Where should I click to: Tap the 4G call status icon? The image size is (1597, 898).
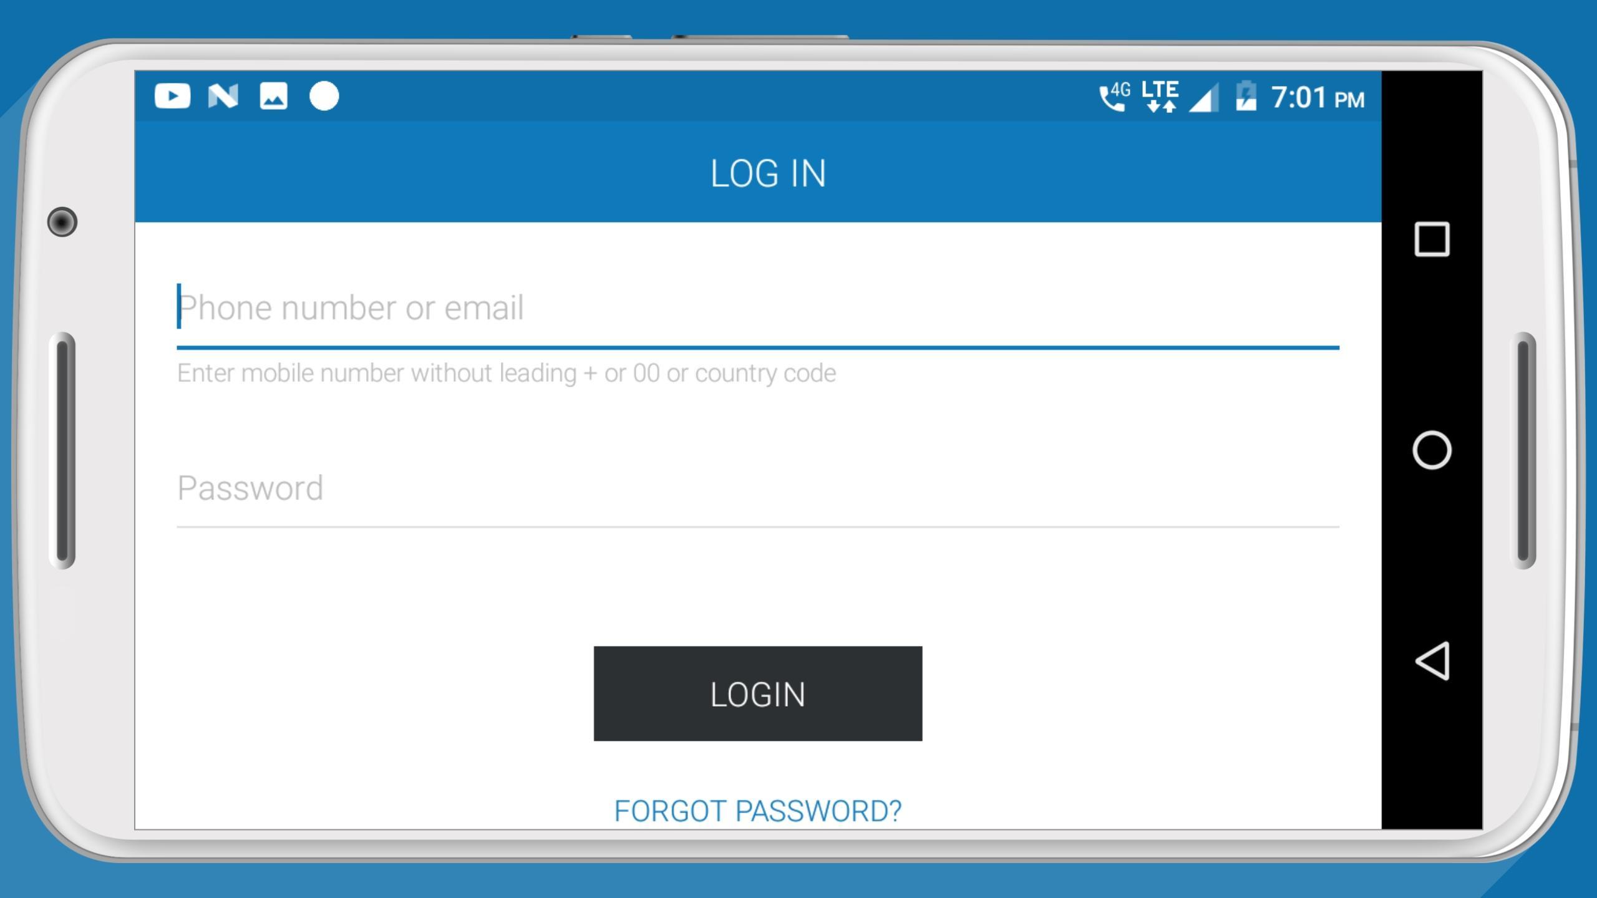(1114, 97)
